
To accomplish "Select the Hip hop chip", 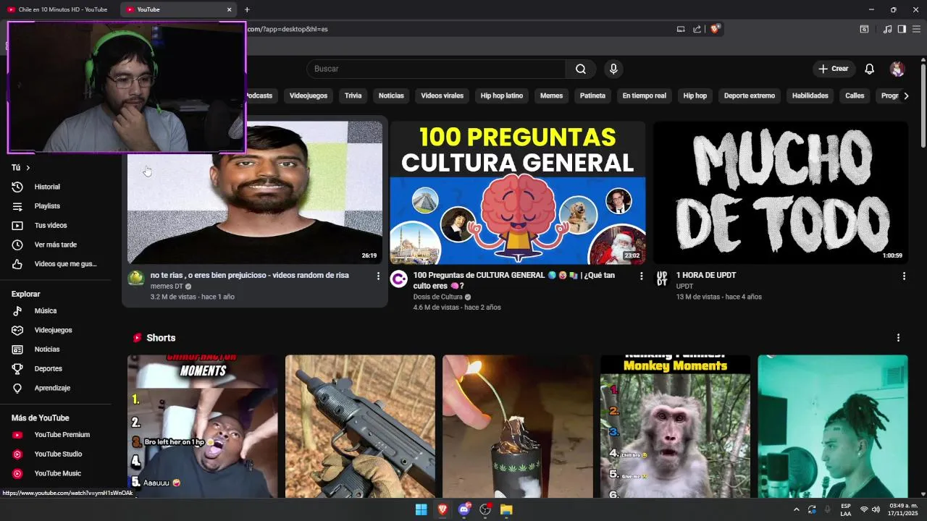I will pos(695,96).
